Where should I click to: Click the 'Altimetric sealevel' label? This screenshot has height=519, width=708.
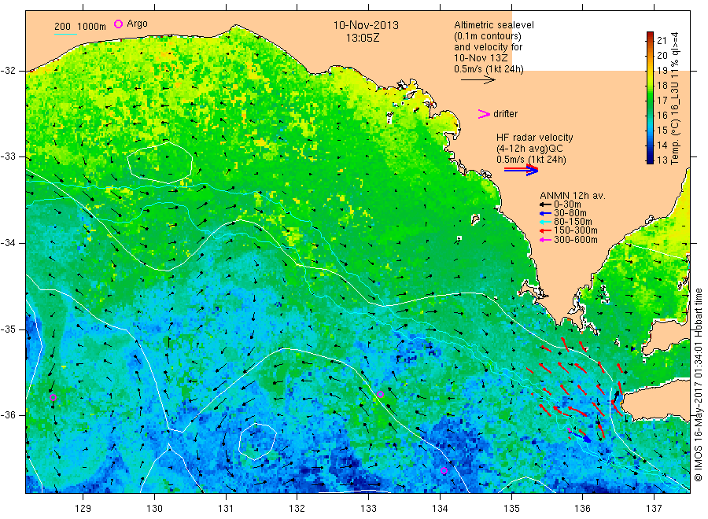[493, 25]
